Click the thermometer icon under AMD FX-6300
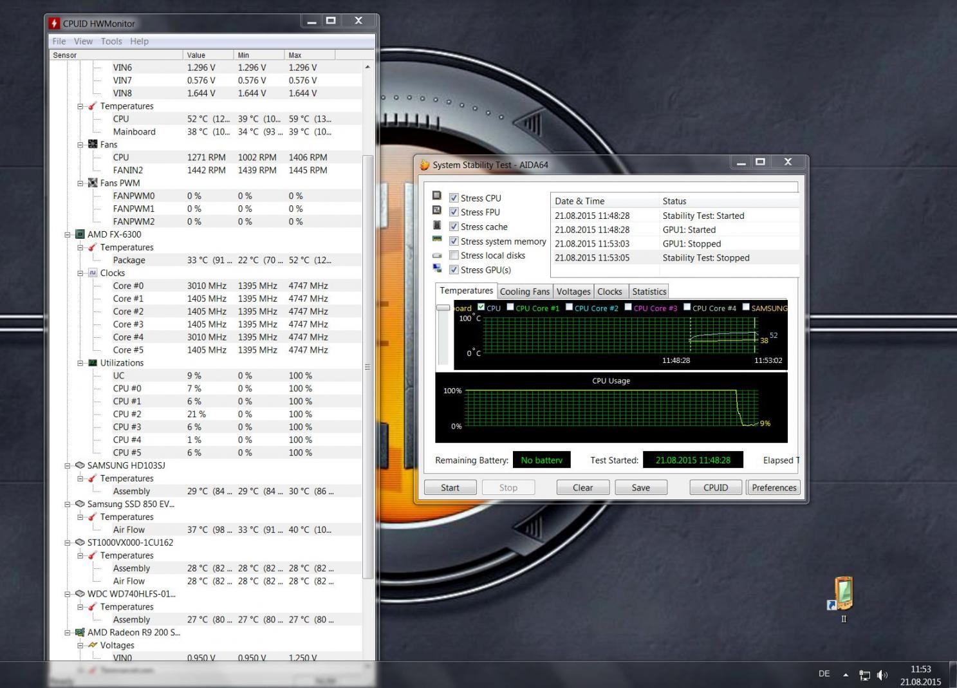Viewport: 957px width, 688px height. tap(93, 247)
